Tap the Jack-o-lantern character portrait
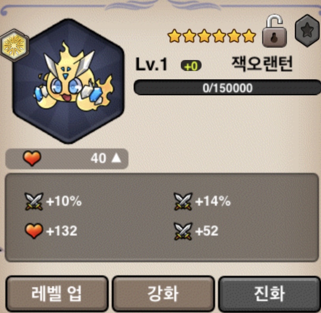This screenshot has width=321, height=313. [x=69, y=81]
